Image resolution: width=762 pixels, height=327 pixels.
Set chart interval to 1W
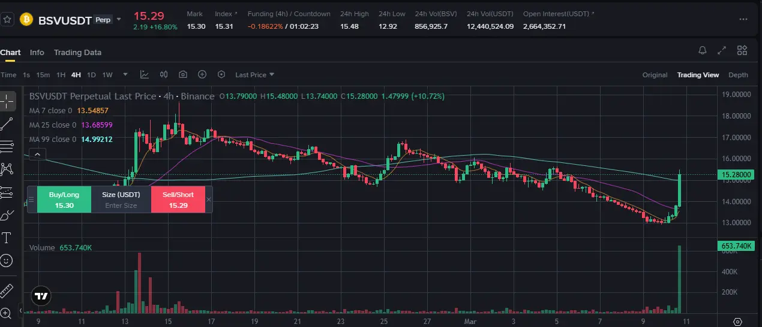(107, 75)
